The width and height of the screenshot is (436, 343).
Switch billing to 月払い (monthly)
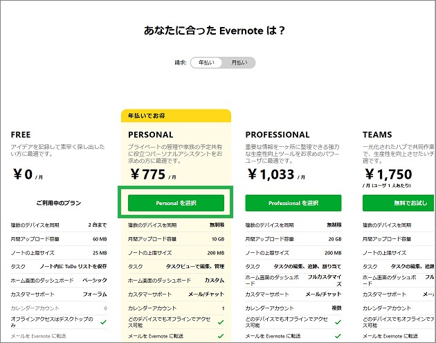click(239, 62)
